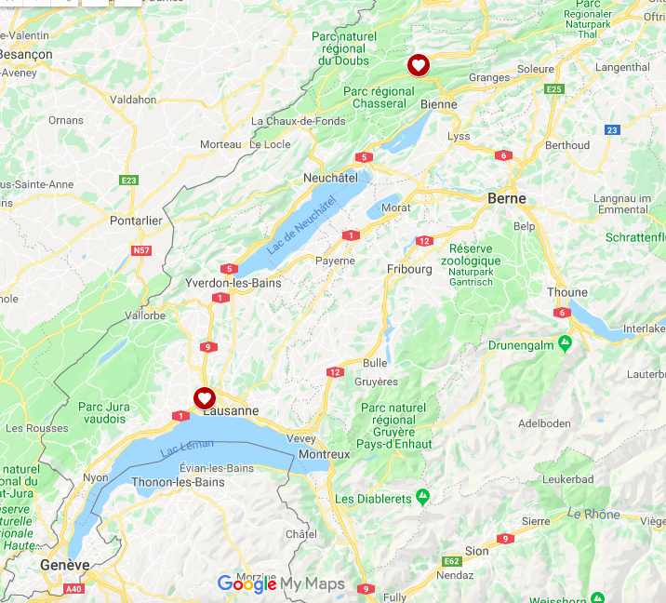Click the Montreux town label
The height and width of the screenshot is (603, 666).
(324, 454)
